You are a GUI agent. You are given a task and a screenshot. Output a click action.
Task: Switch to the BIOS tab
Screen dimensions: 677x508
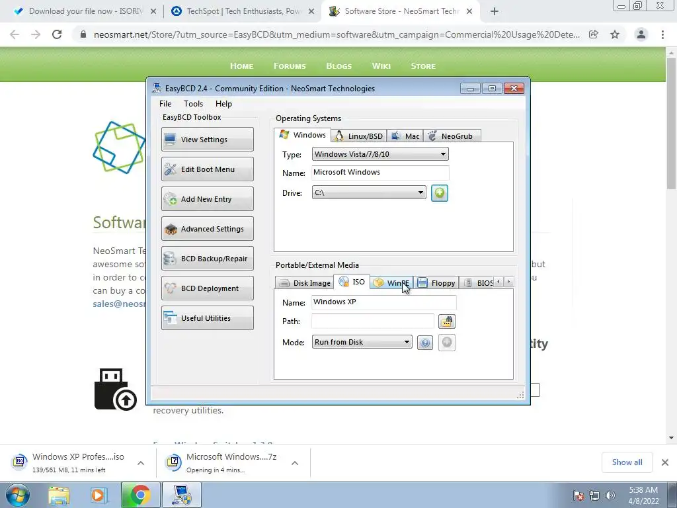477,283
